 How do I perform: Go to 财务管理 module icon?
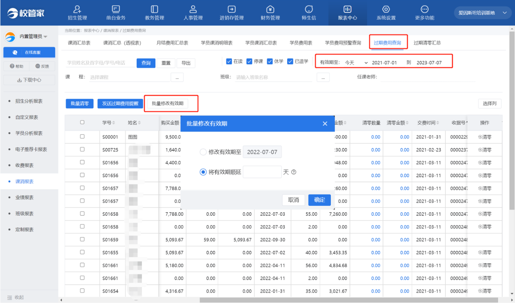tap(270, 9)
